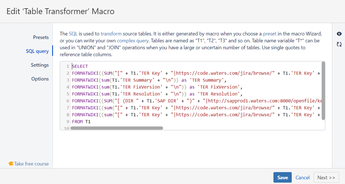
Task: Click the 'TER Summary' alias text
Action: 207,80
